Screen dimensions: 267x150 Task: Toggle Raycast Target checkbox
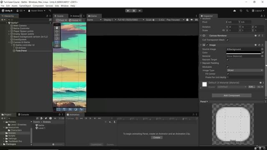(227, 60)
